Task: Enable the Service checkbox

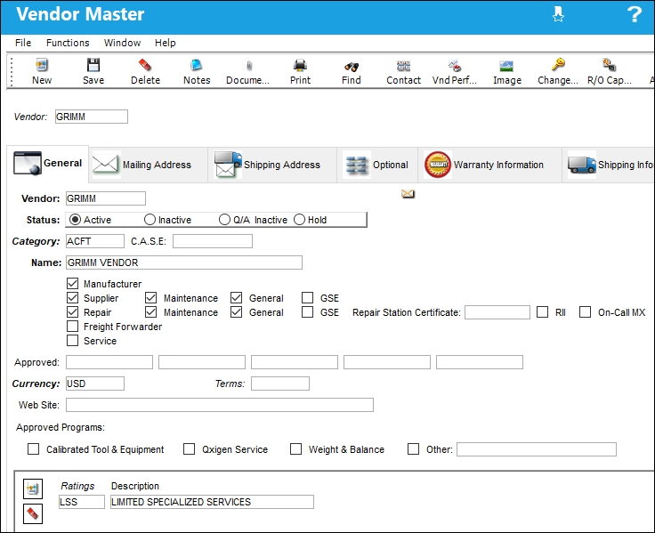Action: [x=73, y=341]
